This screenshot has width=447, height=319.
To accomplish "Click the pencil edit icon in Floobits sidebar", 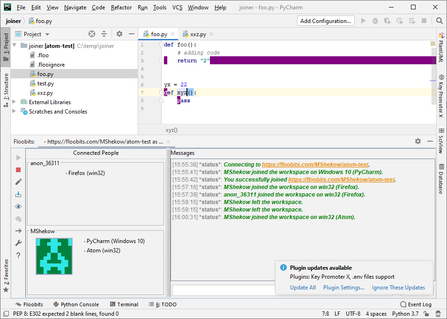I will (x=18, y=182).
